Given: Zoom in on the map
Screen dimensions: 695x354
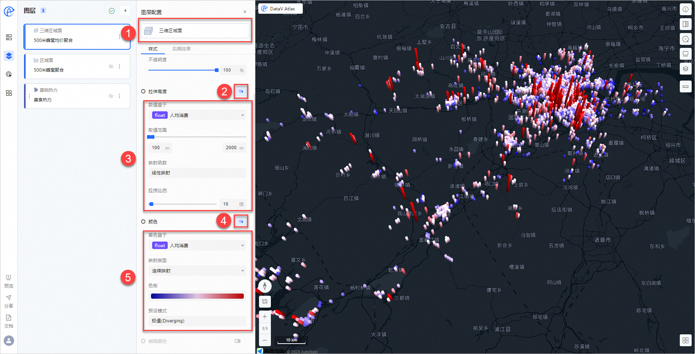Looking at the screenshot, I should [265, 317].
